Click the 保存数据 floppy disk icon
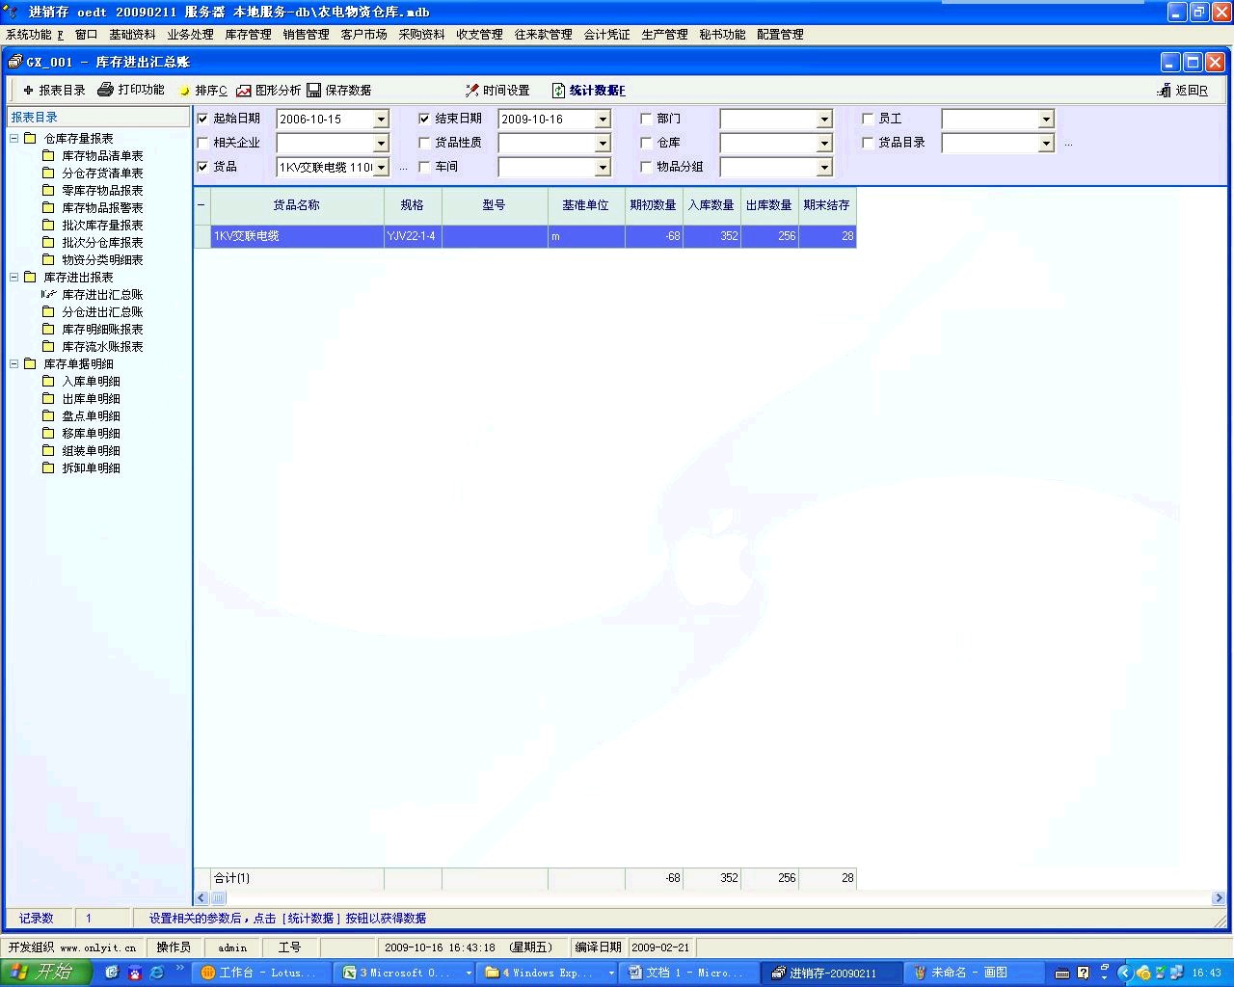The height and width of the screenshot is (987, 1234). 314,91
